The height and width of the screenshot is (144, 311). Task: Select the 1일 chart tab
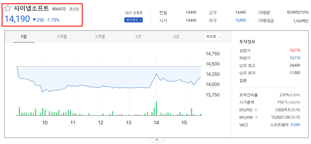(x=23, y=36)
